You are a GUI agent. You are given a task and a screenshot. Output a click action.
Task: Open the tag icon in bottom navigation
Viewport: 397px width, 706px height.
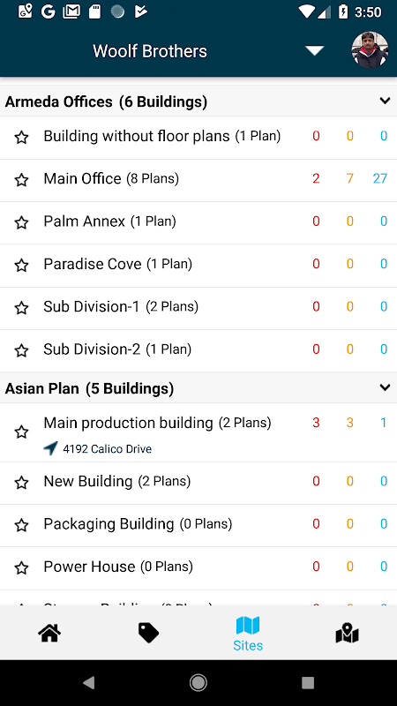[x=148, y=634]
